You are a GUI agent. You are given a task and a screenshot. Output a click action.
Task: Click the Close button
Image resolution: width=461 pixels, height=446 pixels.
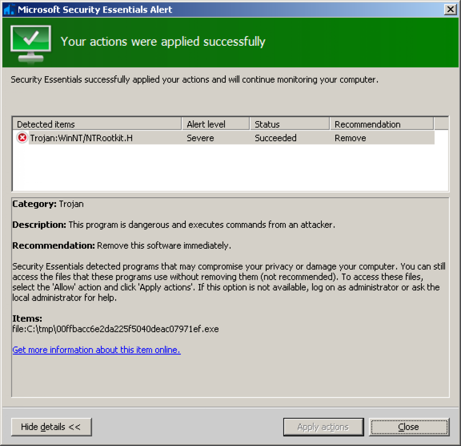pyautogui.click(x=409, y=427)
